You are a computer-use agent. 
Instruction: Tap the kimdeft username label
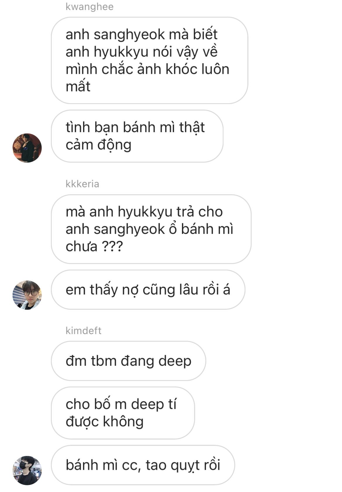click(x=83, y=331)
